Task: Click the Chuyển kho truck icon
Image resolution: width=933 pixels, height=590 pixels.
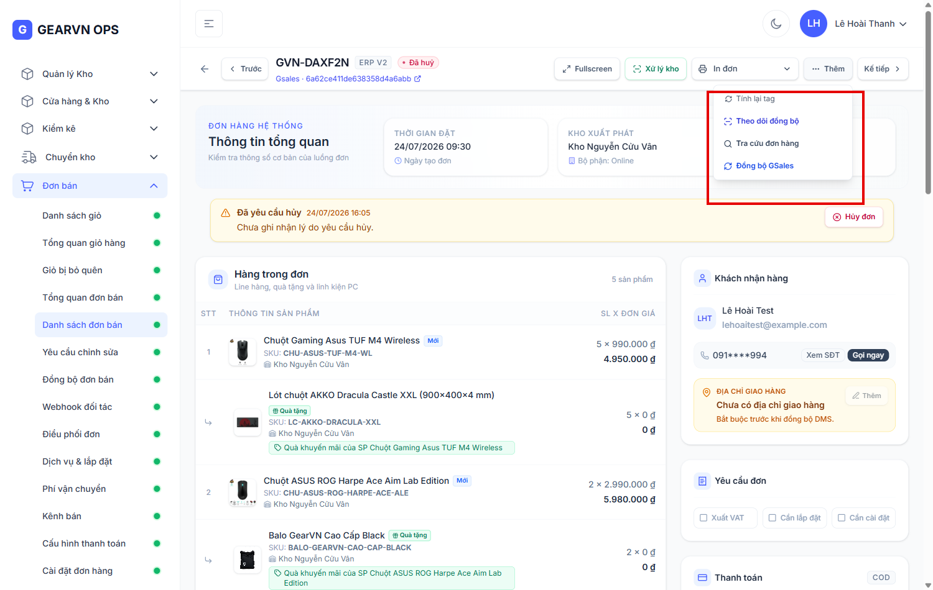Action: point(29,157)
